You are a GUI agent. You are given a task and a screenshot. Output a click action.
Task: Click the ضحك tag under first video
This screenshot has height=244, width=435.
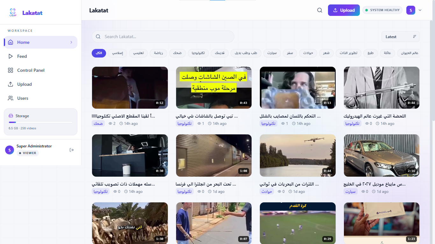98,123
